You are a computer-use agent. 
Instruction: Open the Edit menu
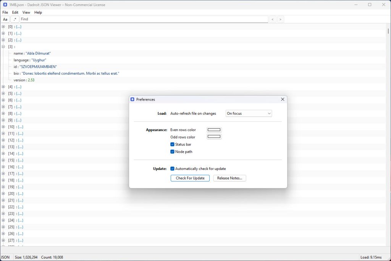click(15, 12)
